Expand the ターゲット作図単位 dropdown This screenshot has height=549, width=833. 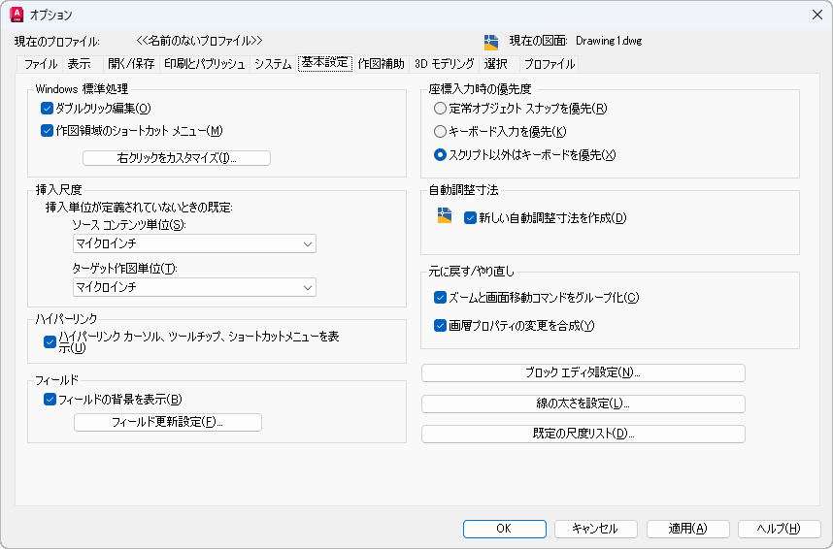tap(194, 287)
